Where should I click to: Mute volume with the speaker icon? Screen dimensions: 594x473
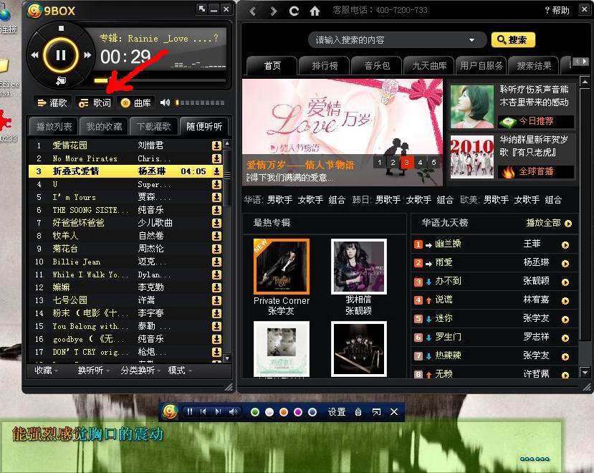[166, 102]
